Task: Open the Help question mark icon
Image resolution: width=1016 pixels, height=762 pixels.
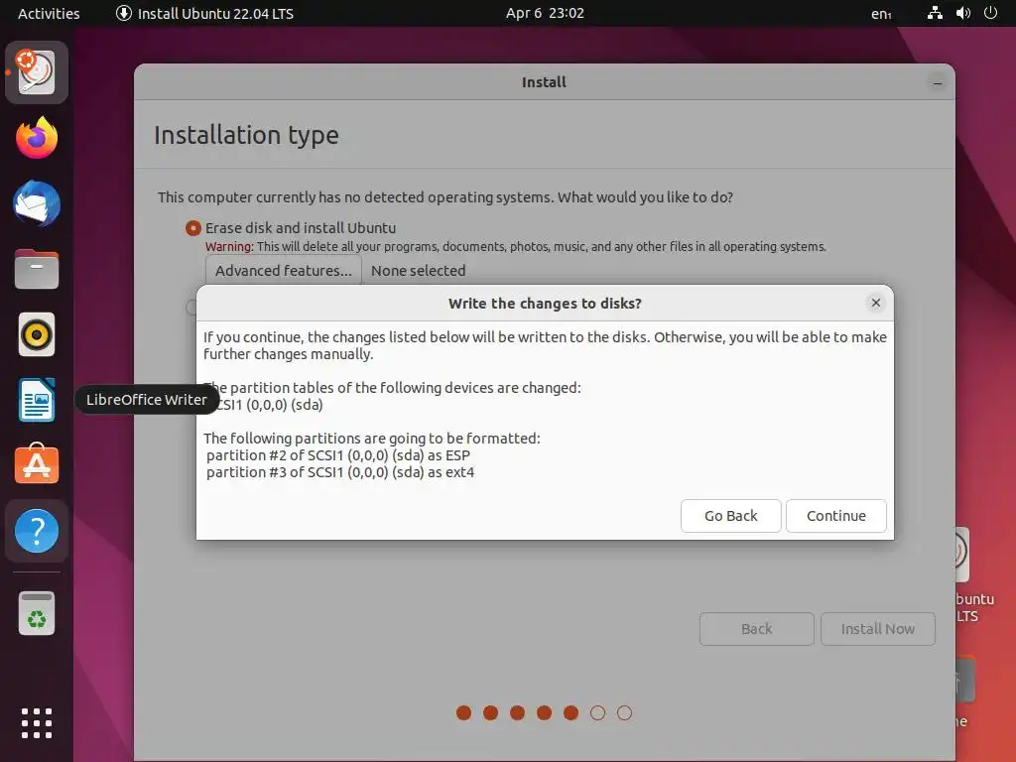Action: [x=37, y=531]
